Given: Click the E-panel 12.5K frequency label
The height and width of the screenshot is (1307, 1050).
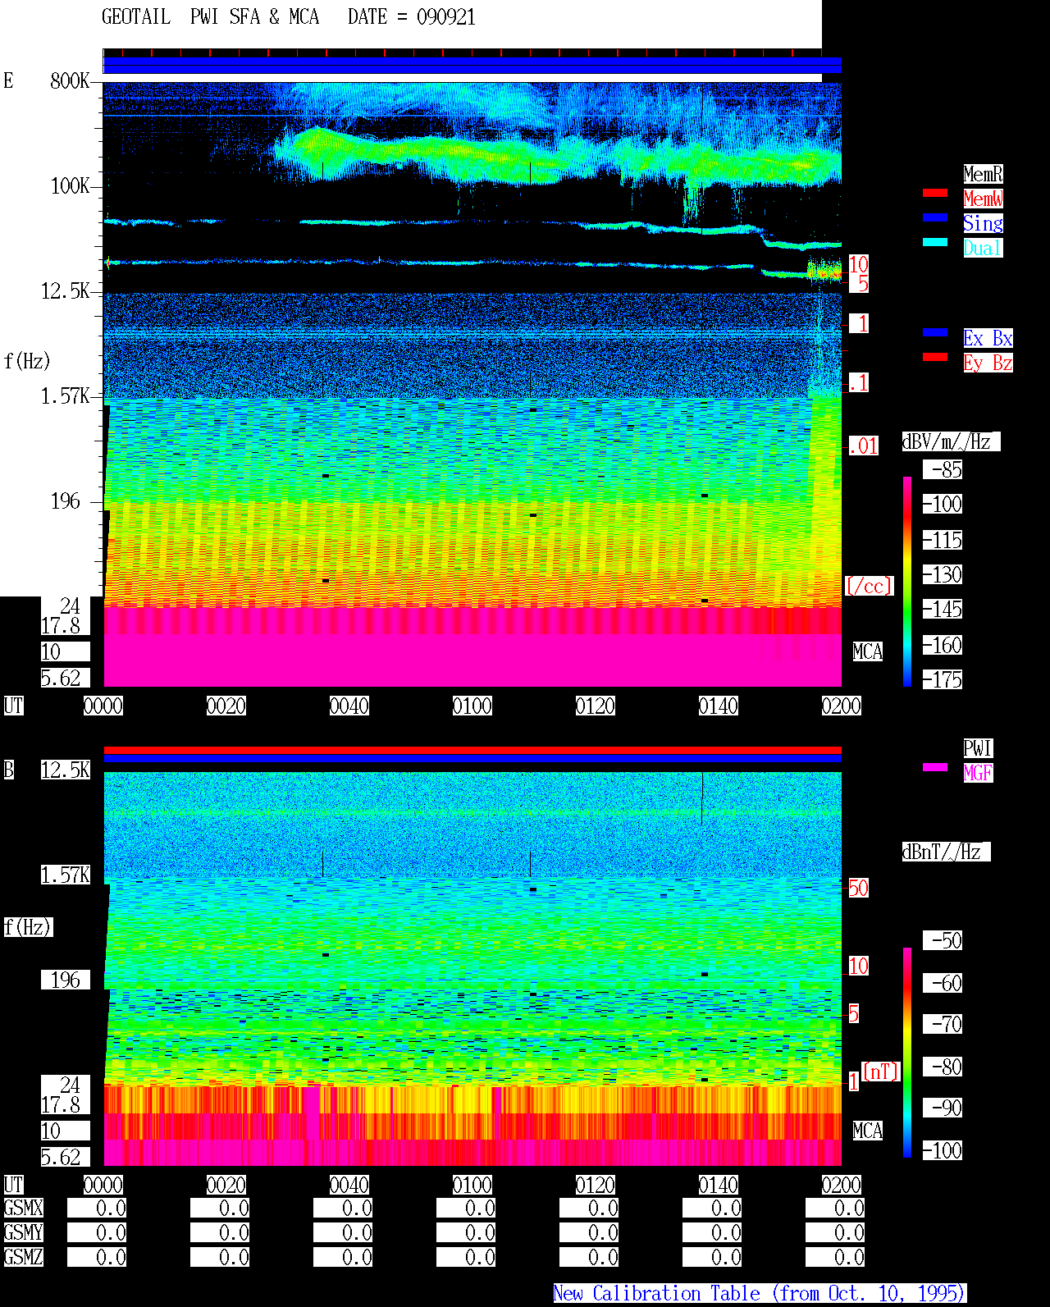Looking at the screenshot, I should (66, 290).
